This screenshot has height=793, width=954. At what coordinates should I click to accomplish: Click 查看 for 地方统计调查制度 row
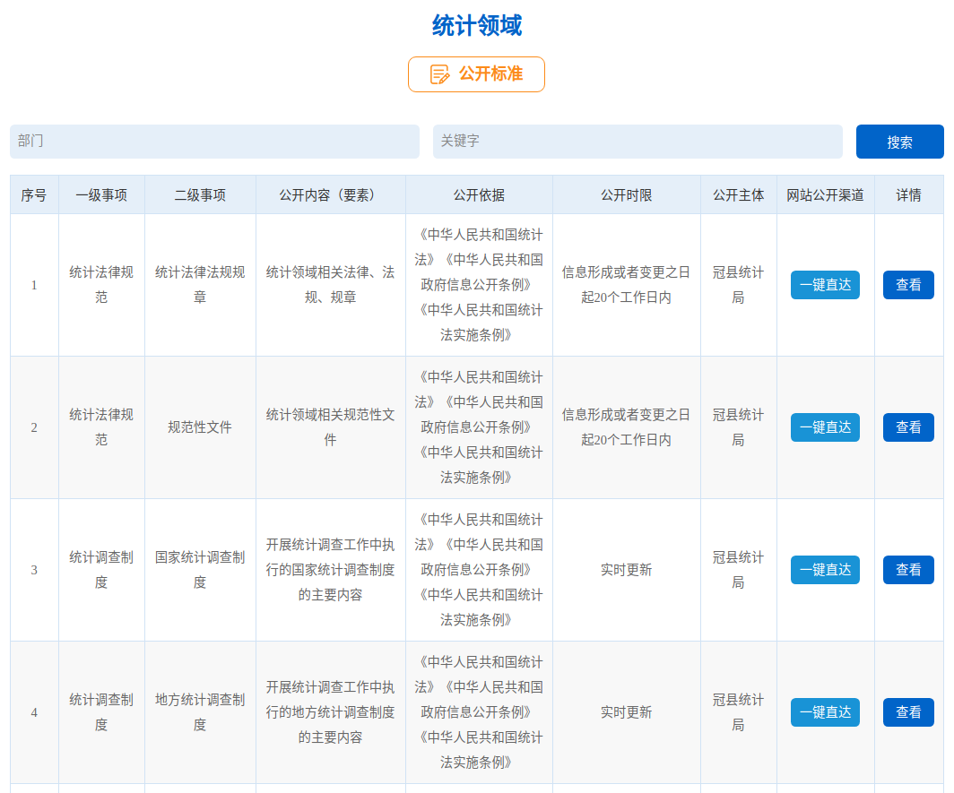[x=908, y=712]
